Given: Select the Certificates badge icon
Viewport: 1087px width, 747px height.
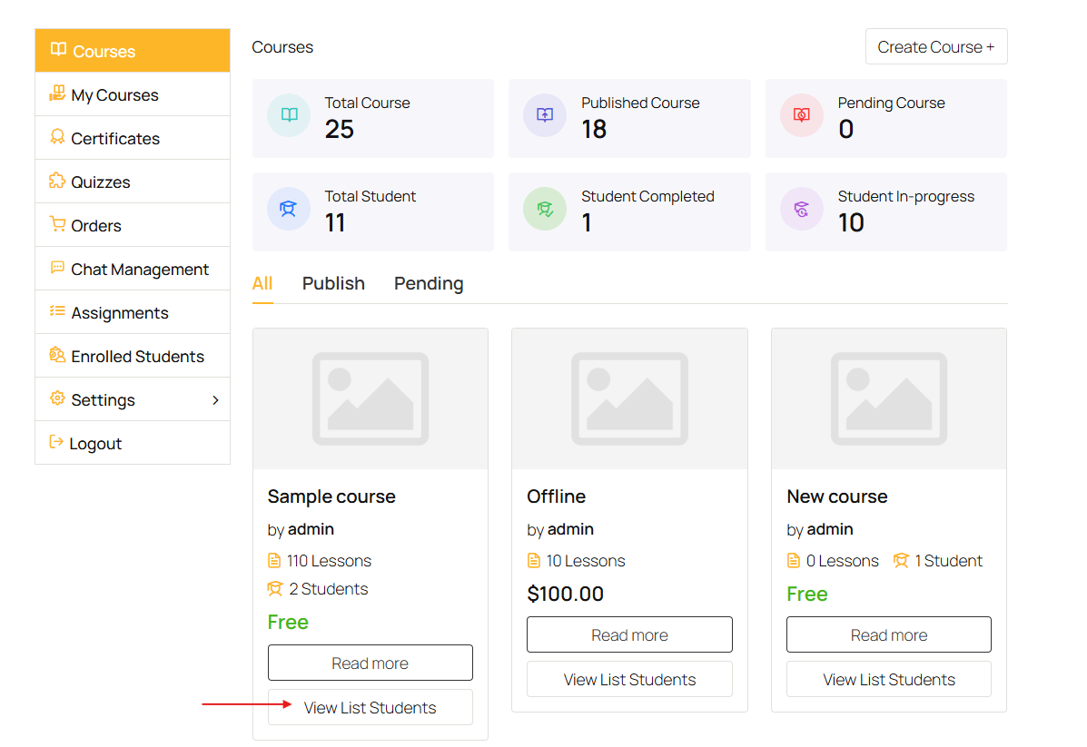Looking at the screenshot, I should (55, 137).
